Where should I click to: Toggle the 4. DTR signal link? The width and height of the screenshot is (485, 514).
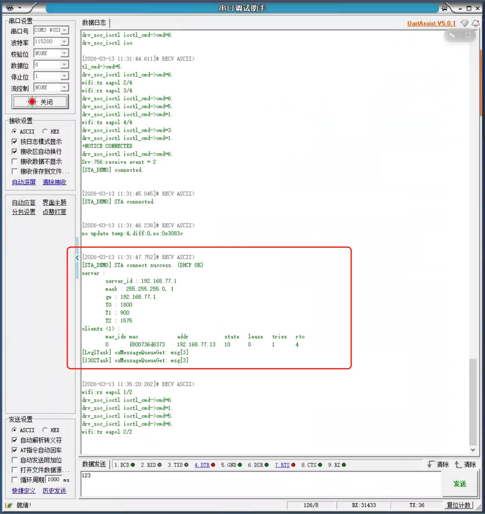(x=202, y=465)
